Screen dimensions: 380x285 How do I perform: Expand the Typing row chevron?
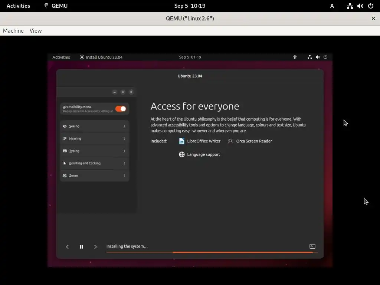pos(124,151)
